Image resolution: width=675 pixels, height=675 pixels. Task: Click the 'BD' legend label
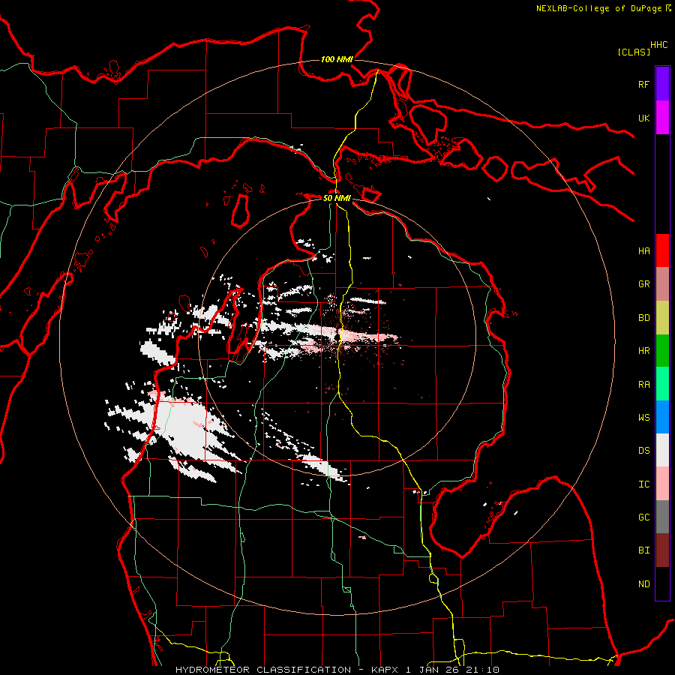coord(643,318)
